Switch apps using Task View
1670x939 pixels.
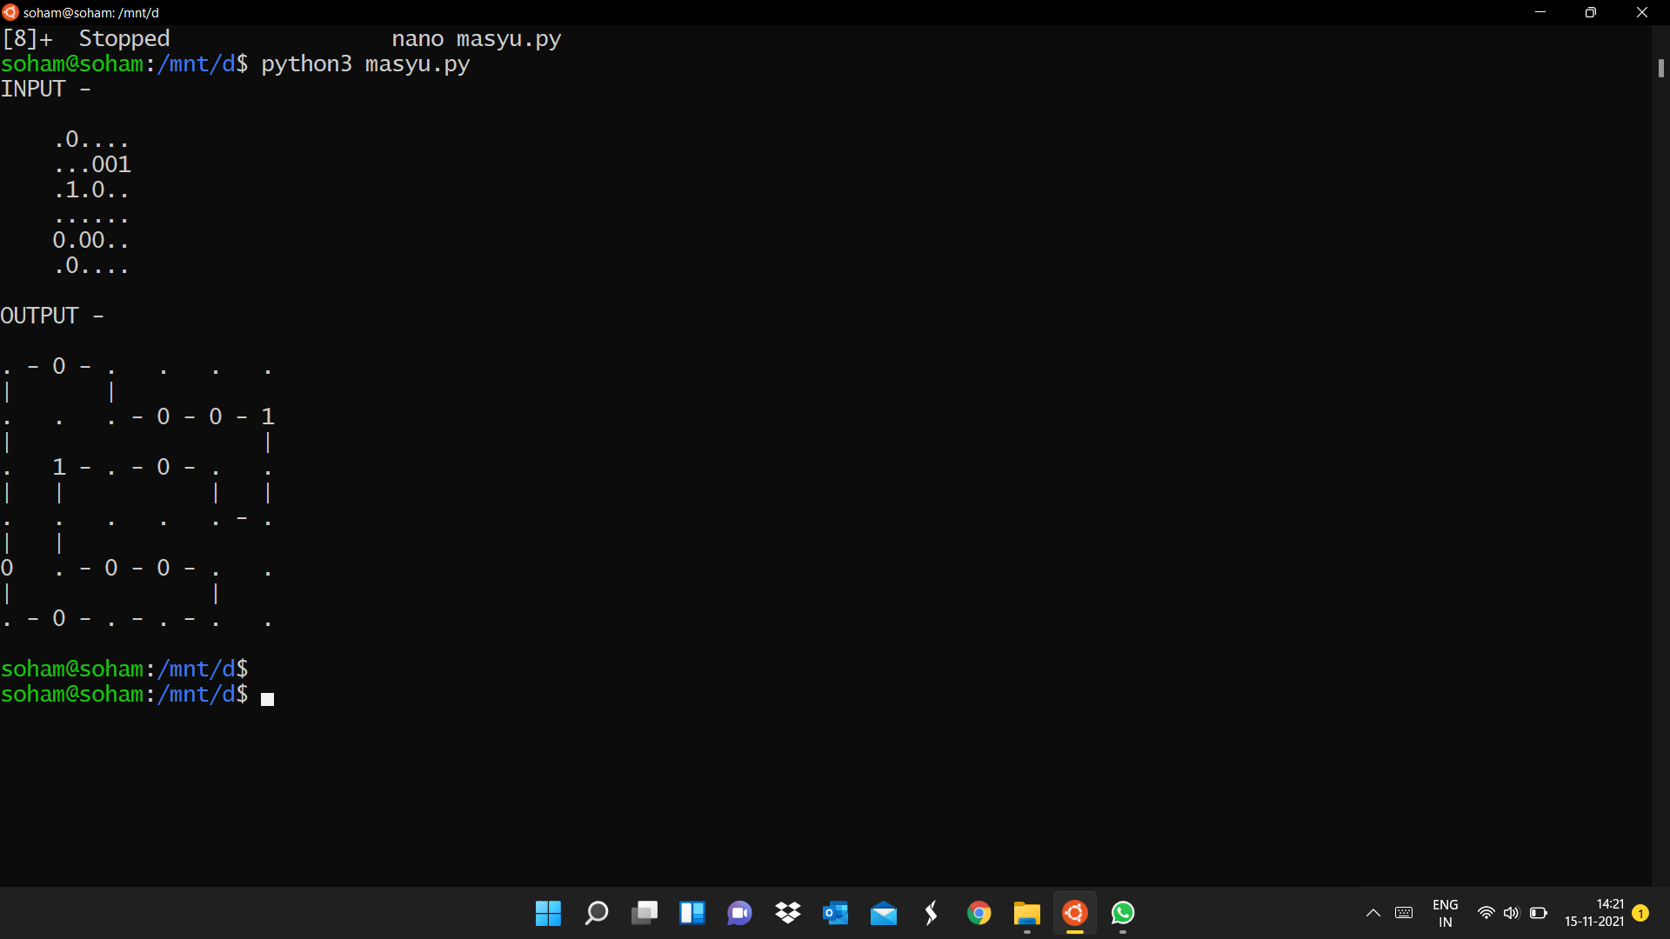(x=645, y=913)
